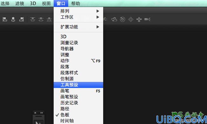The width and height of the screenshot is (207, 124).
Task: Choose 导航器 from the menu
Action: click(x=78, y=49)
